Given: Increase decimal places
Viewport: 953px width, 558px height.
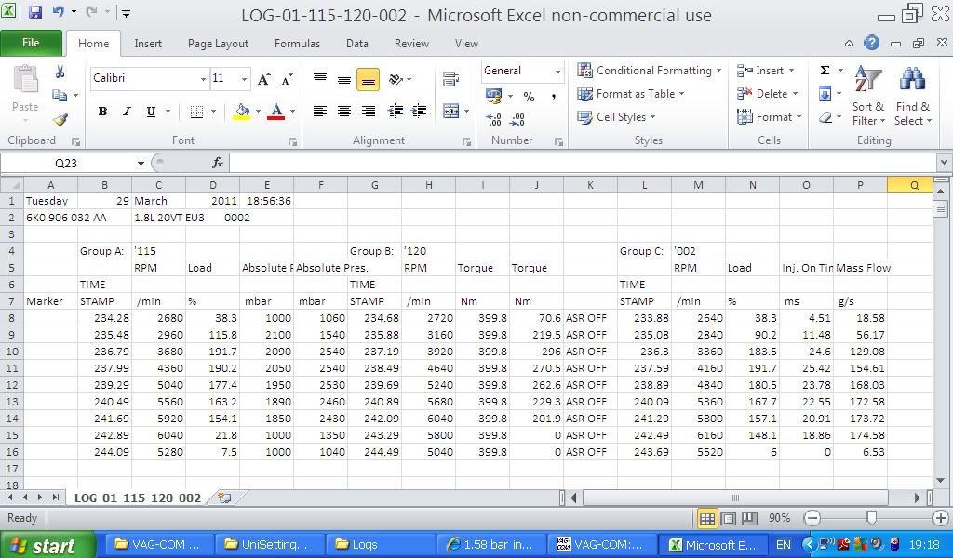Looking at the screenshot, I should 493,120.
